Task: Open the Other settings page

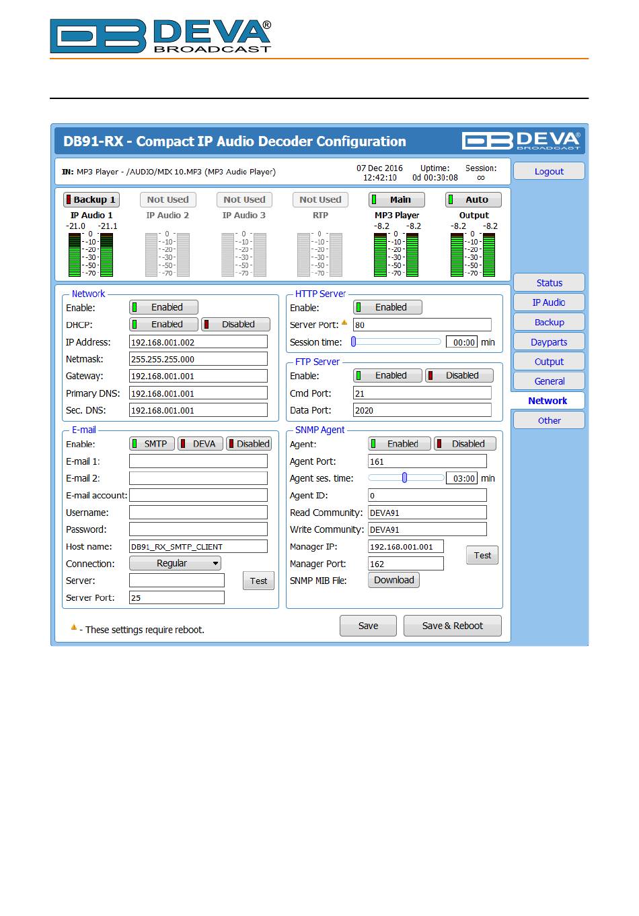Action: click(x=549, y=420)
